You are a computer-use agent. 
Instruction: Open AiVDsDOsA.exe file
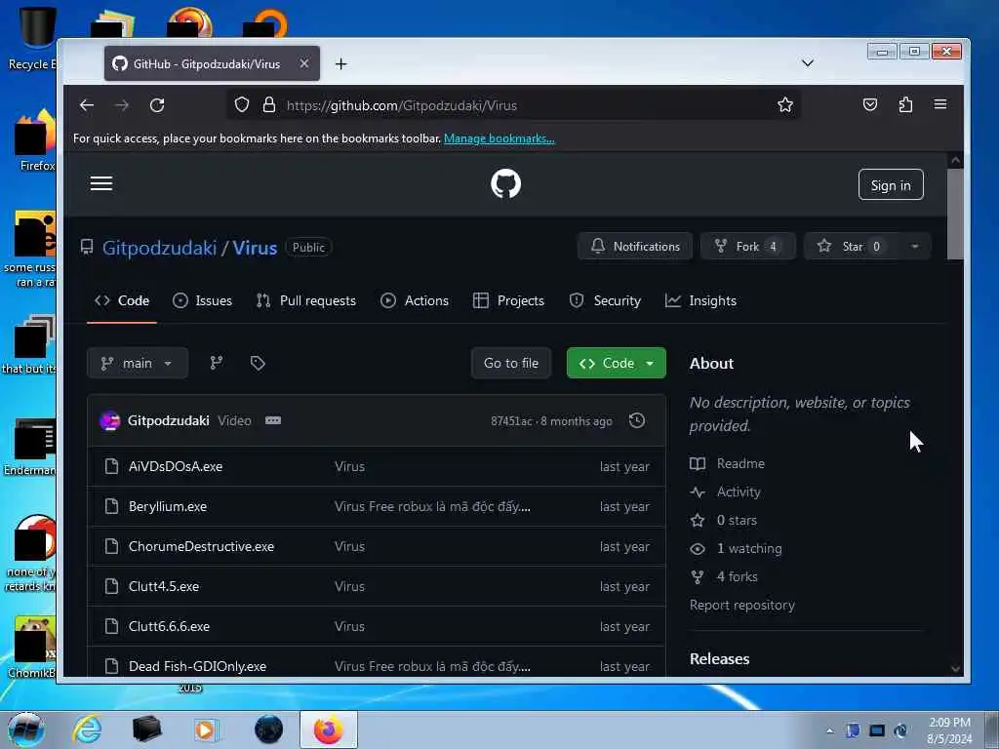[x=176, y=466]
